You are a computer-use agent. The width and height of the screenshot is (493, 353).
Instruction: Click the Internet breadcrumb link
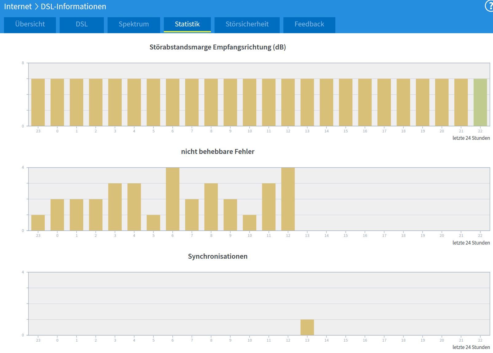click(x=18, y=6)
